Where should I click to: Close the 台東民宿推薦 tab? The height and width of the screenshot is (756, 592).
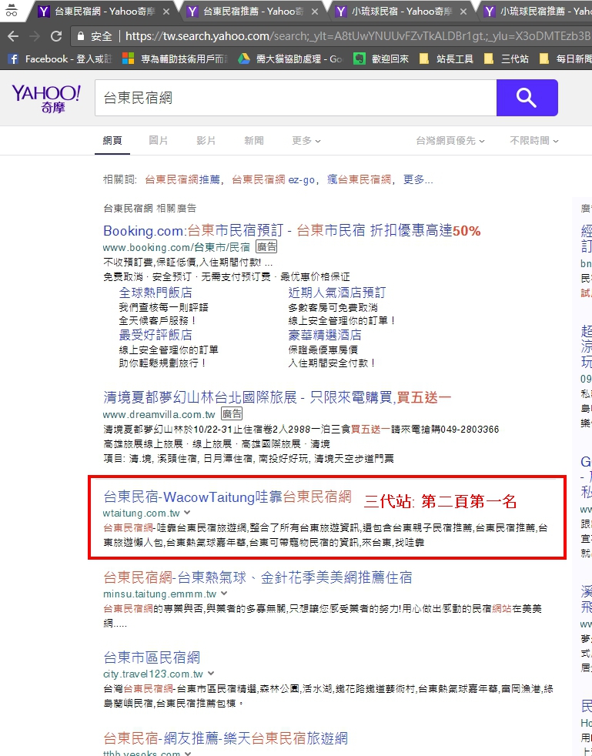(314, 11)
